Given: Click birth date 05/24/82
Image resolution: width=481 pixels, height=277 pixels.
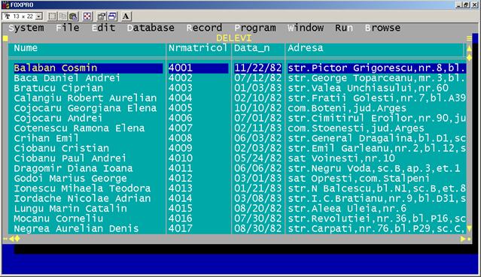Looking at the screenshot, I should point(258,158).
